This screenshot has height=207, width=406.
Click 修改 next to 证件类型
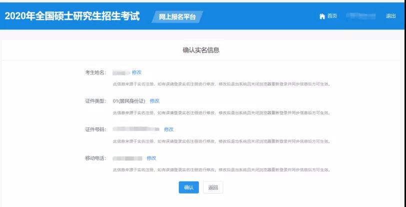[x=154, y=101]
